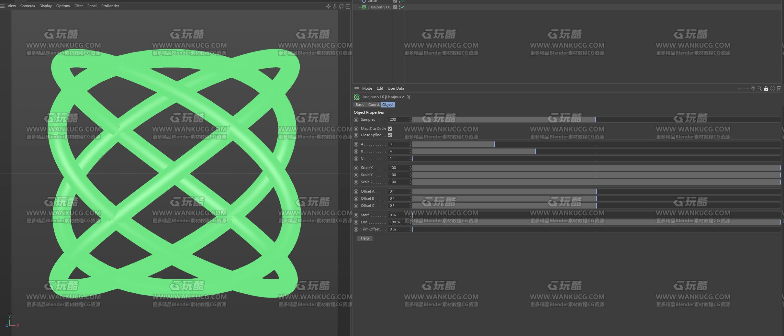Click the keyframe dot beside Trim Offset
This screenshot has width=784, height=336.
tap(356, 230)
